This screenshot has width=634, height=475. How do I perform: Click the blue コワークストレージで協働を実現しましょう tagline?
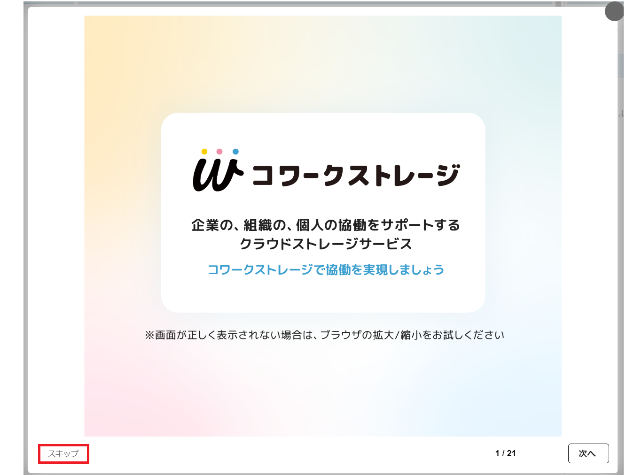click(326, 270)
